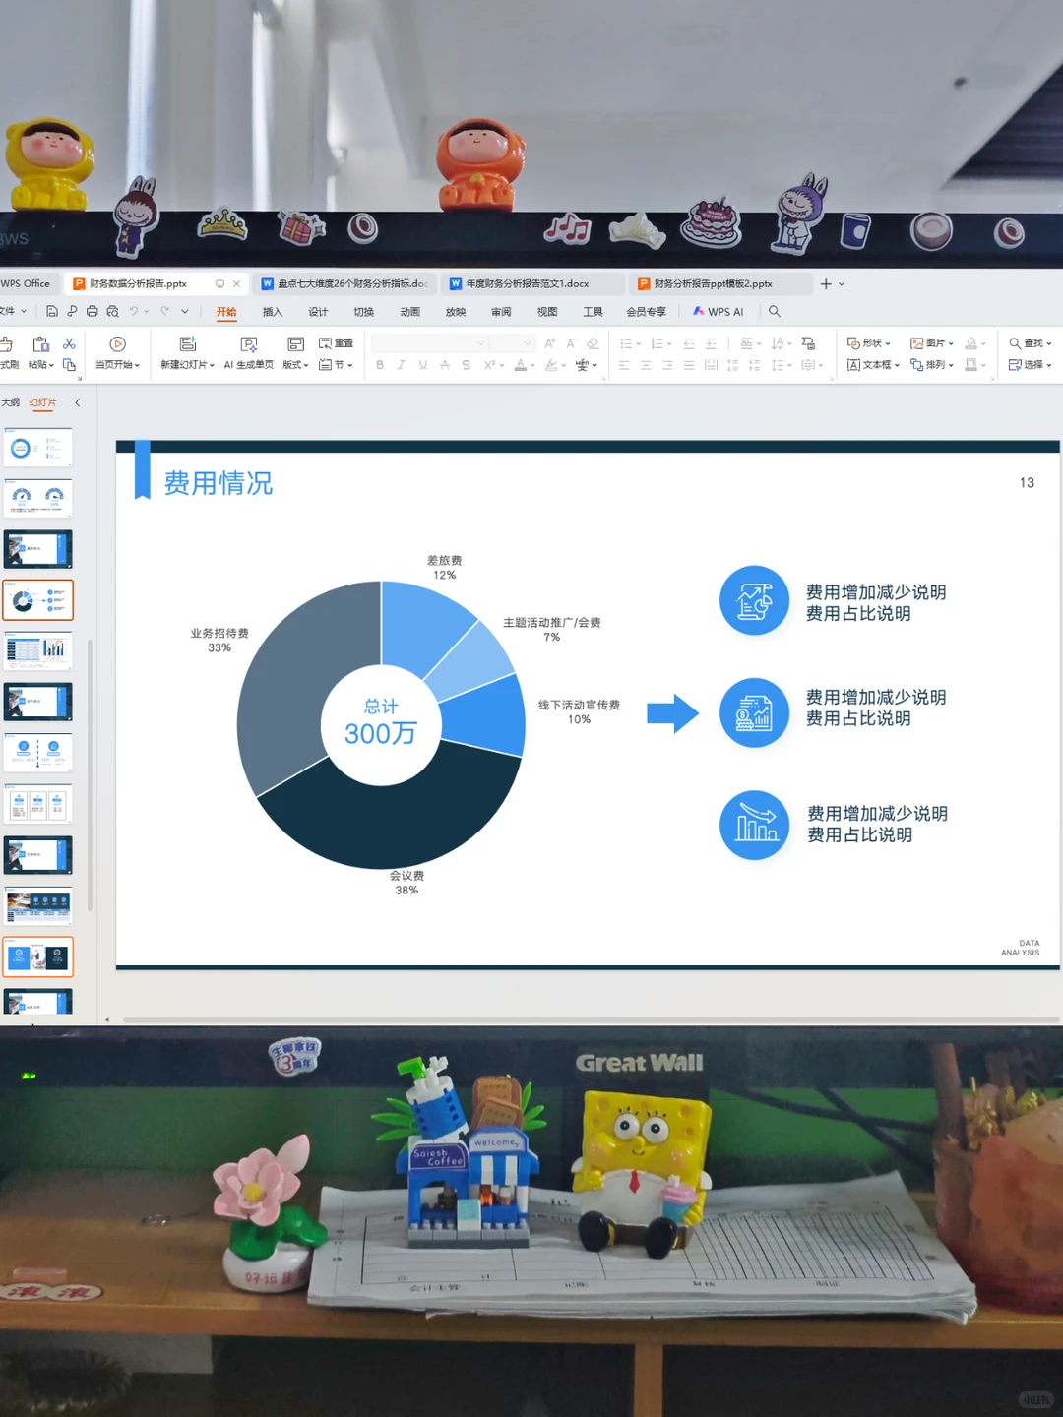The height and width of the screenshot is (1417, 1063).
Task: Switch to the 审阅 ribbon tab
Action: click(501, 312)
